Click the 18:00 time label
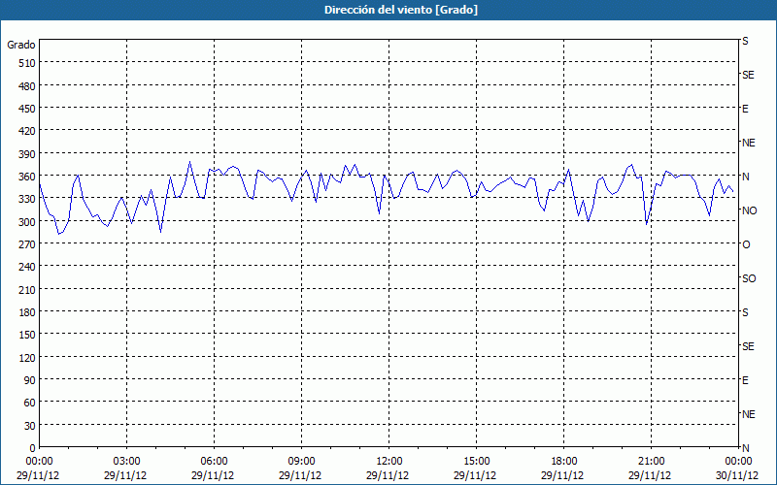 (564, 462)
